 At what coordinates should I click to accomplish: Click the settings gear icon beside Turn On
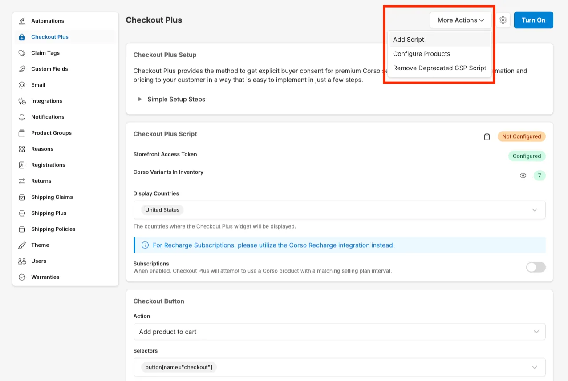pos(503,20)
